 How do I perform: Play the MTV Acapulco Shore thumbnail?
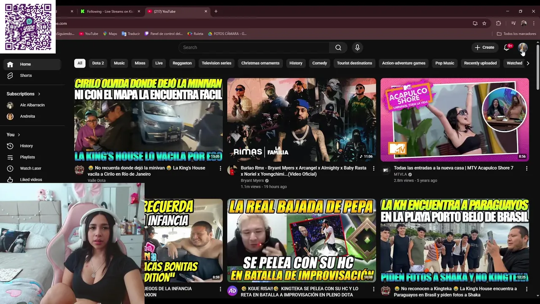click(x=454, y=120)
